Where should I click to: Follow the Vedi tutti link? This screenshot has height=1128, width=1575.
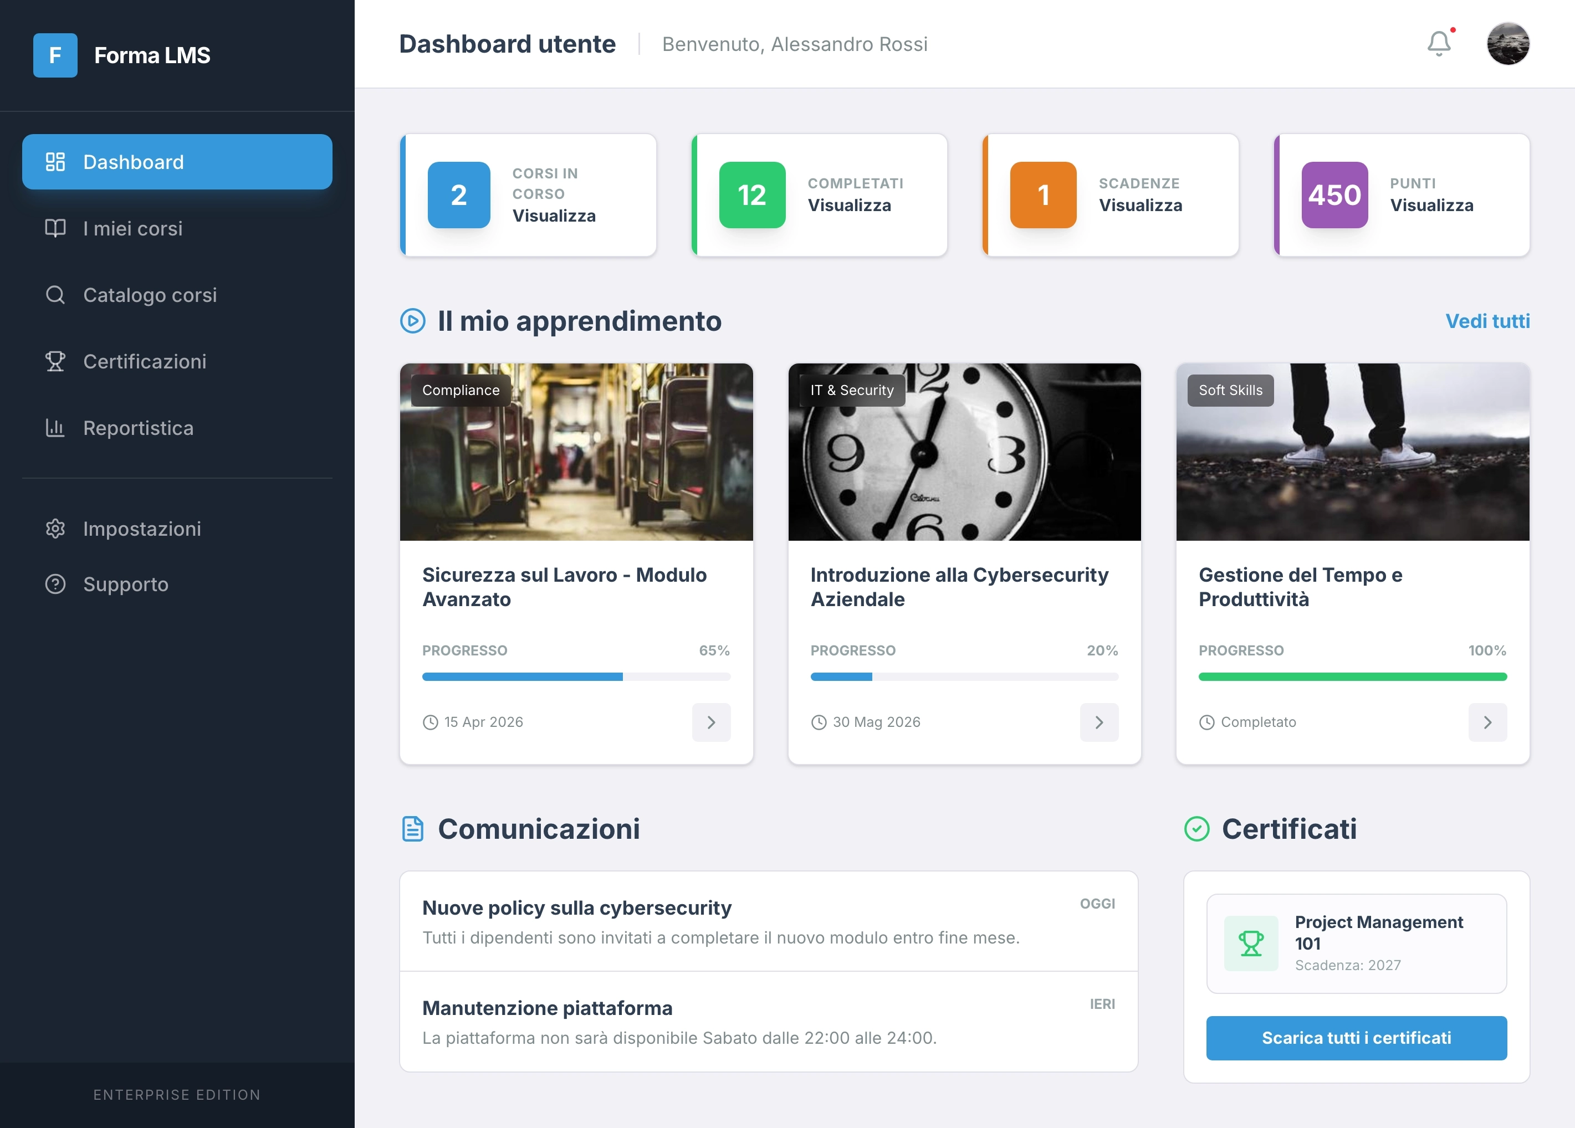[x=1487, y=321]
